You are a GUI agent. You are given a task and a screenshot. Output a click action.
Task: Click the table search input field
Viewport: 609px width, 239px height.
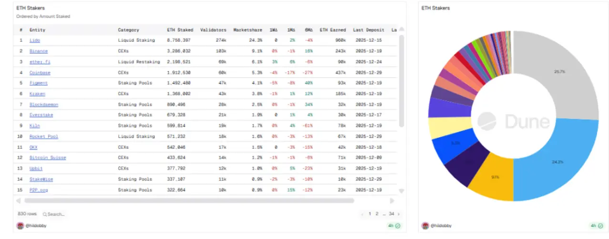click(56, 214)
